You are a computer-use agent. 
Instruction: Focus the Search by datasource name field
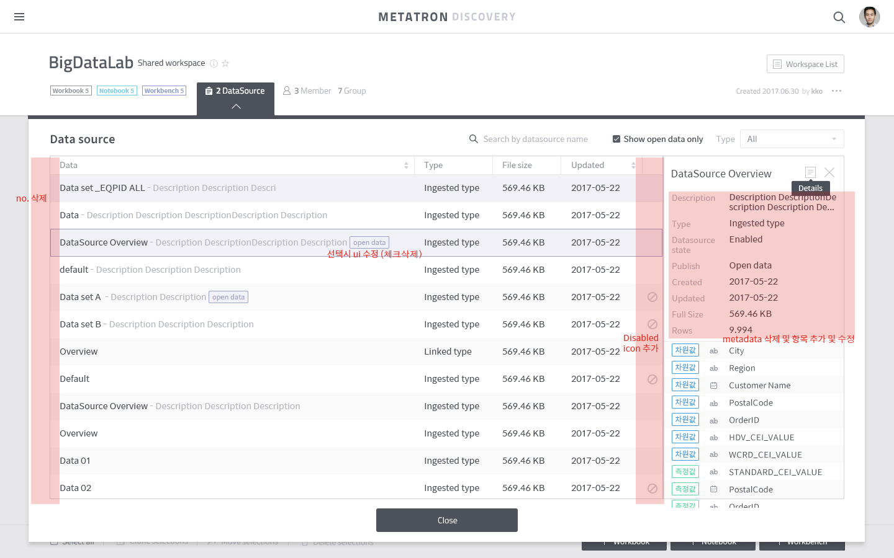535,139
